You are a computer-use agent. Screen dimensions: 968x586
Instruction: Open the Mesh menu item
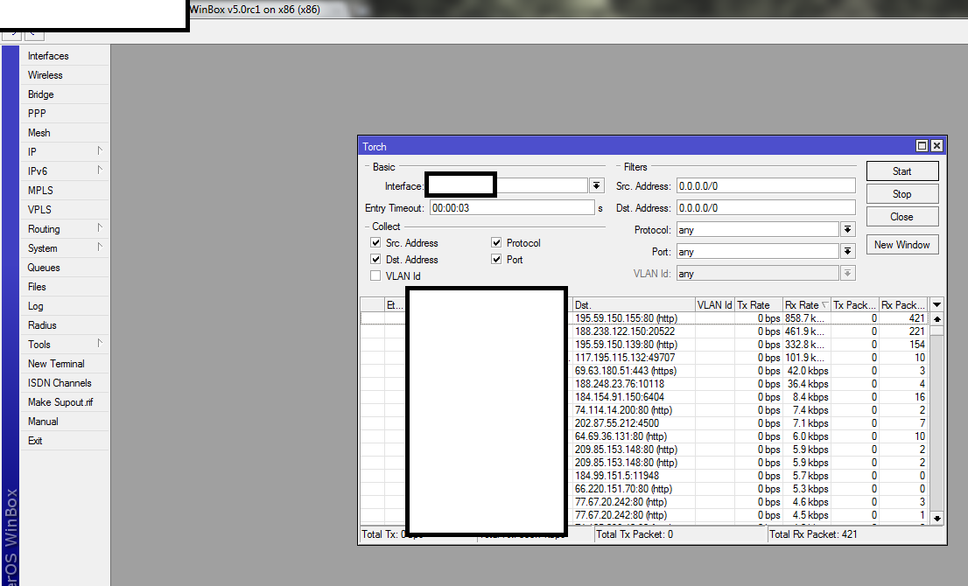65,133
